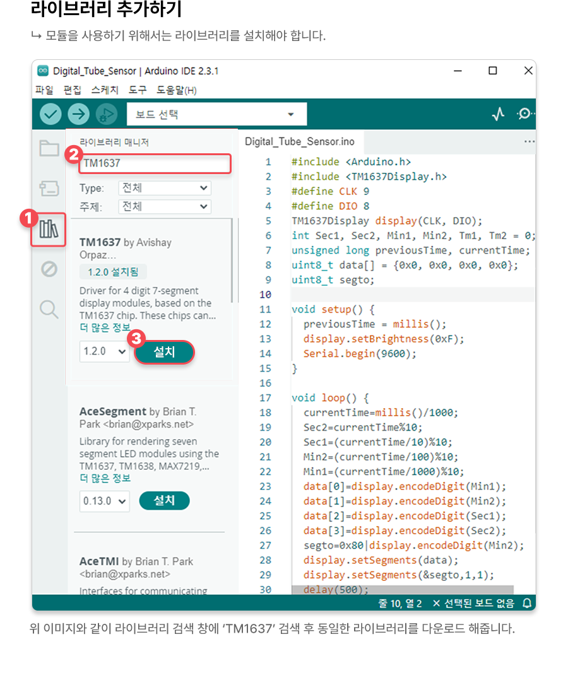Open the Serial Monitor icon
This screenshot has height=697, width=568.
coord(524,114)
